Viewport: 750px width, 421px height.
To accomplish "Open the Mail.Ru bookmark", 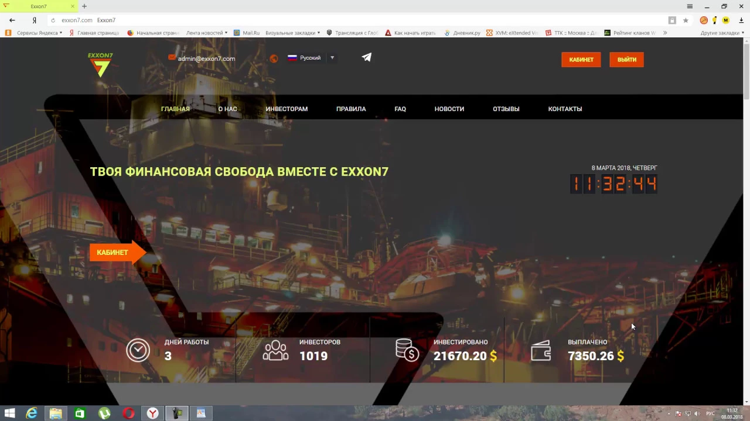I will 247,33.
